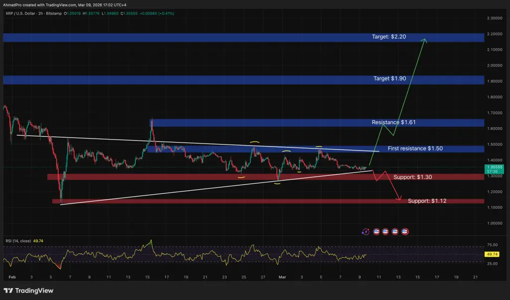
Task: Open the purple lightning news event marker
Action: point(365,231)
